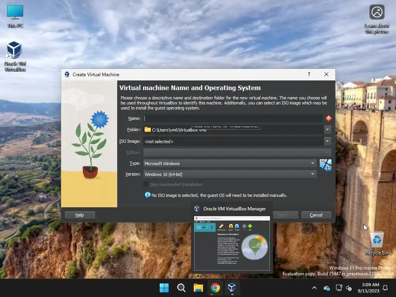The width and height of the screenshot is (396, 297).
Task: Click the VirtualBox icon in the dialog title bar
Action: click(67, 75)
